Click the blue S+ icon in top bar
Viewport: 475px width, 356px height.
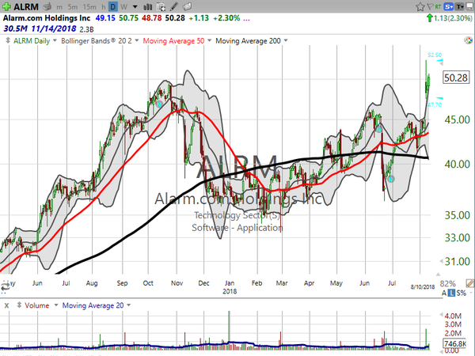(448, 7)
